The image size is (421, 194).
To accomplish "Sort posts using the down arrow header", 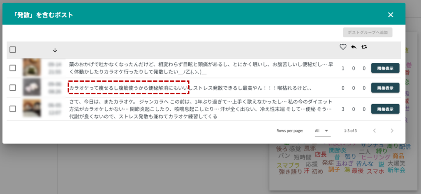I will pyautogui.click(x=55, y=50).
